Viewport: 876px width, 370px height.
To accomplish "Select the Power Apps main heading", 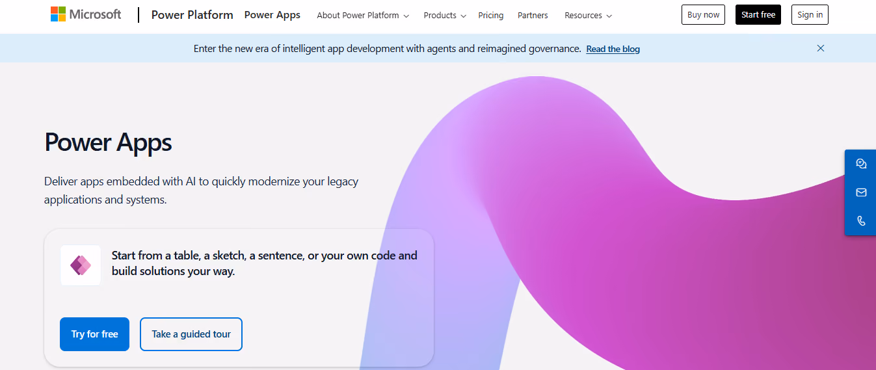I will pos(108,142).
